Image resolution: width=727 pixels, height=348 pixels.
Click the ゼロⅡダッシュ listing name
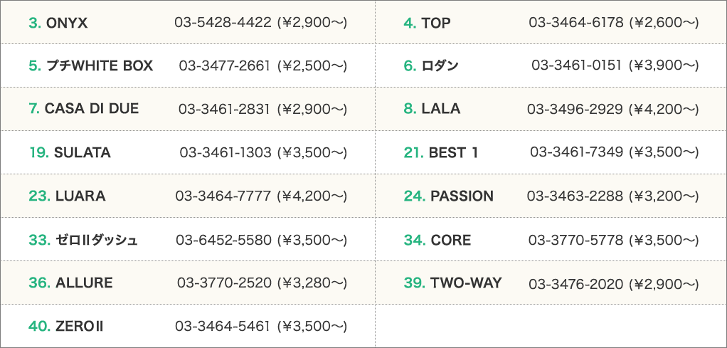click(x=96, y=240)
